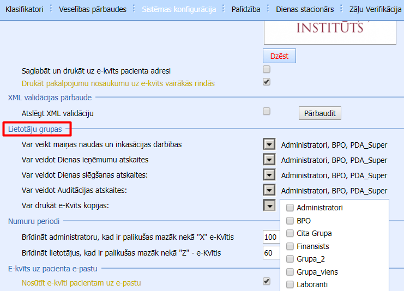
Task: Open the Sistēmas konfigurācija menu
Action: [179, 9]
